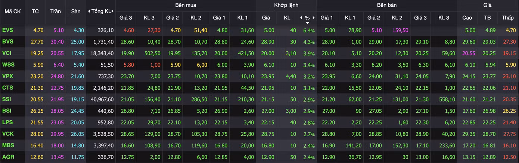This screenshot has height=163, width=519.
Task: Click the sort-descending triangle under %
Action: (x=307, y=23)
